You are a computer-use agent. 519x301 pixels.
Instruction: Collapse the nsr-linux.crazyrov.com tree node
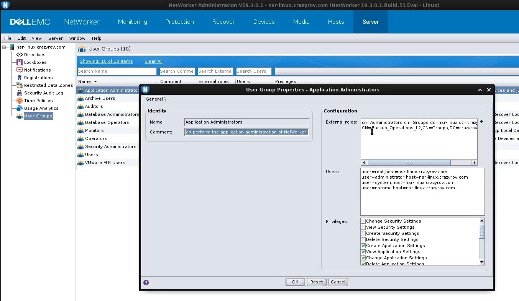[x=5, y=47]
